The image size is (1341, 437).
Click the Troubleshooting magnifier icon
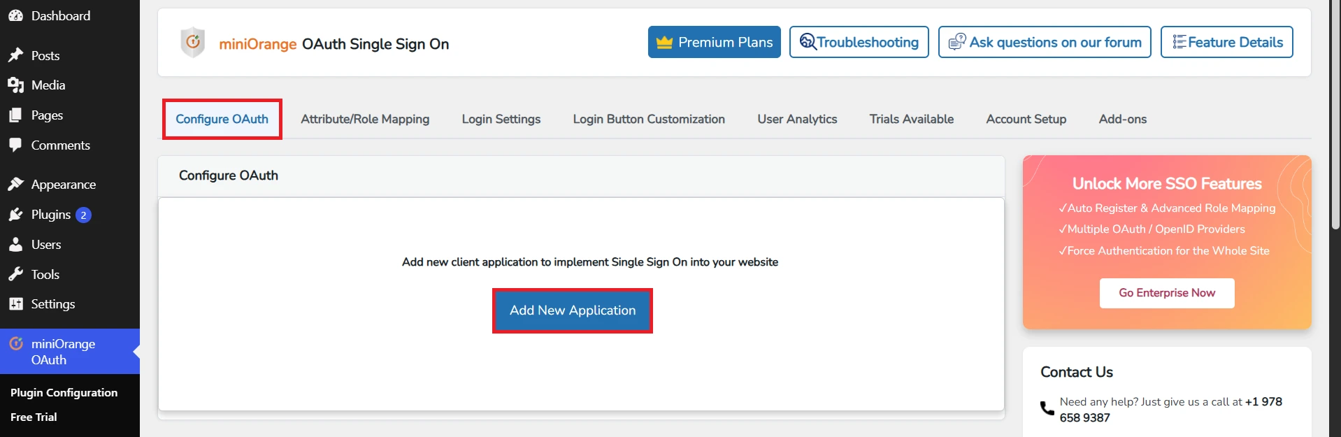pos(808,42)
